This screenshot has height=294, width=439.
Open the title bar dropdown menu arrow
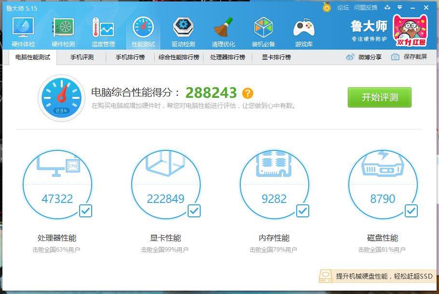point(400,7)
